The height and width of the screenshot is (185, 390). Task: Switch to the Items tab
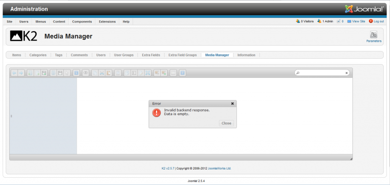(x=17, y=55)
